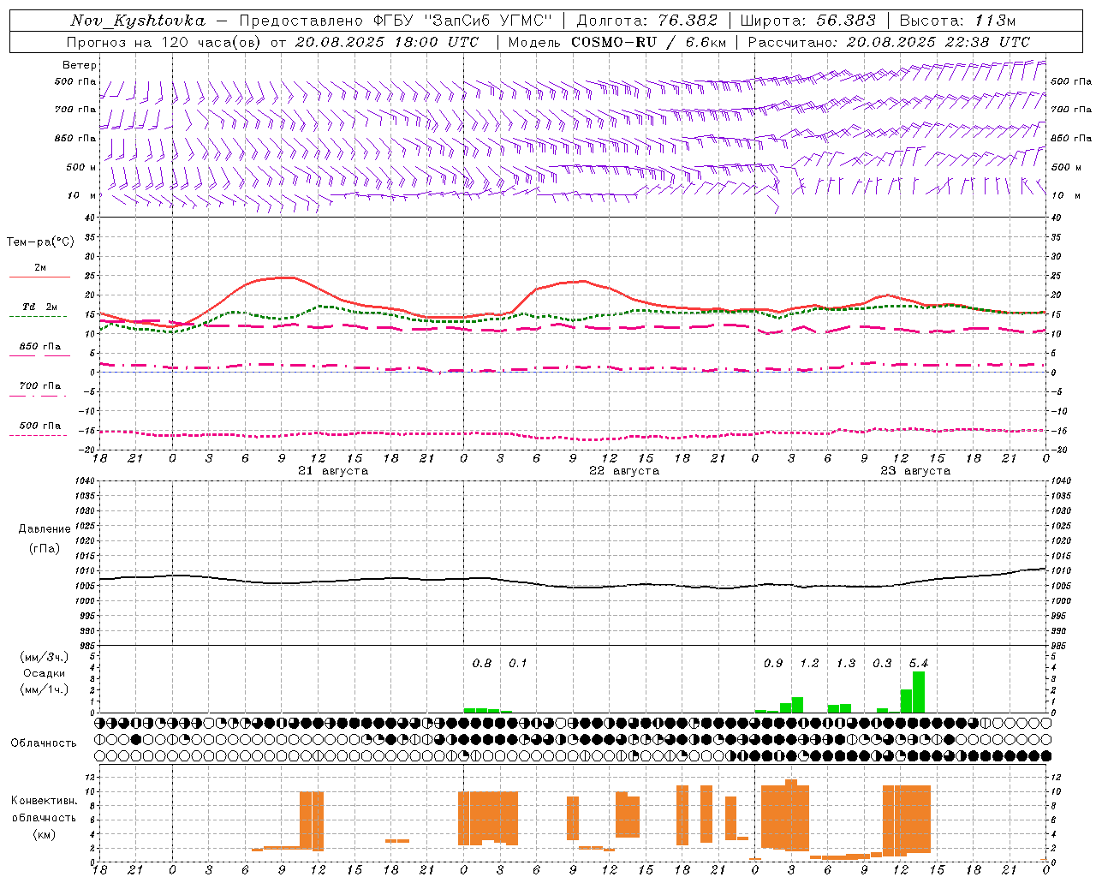The image size is (1096, 877).
Task: Click the 1.3 precipitation total
Action: pyautogui.click(x=846, y=663)
